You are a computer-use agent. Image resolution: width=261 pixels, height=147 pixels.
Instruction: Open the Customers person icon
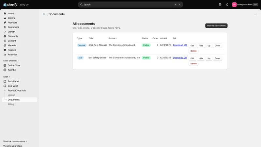[x=5, y=27]
